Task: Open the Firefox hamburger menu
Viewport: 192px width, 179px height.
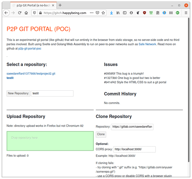Action: pyautogui.click(x=186, y=13)
